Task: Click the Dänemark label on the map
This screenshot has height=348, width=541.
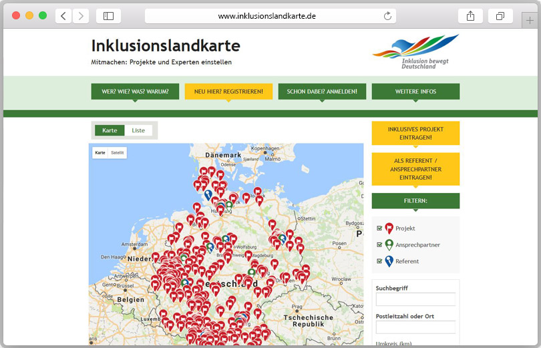Action: pos(223,155)
